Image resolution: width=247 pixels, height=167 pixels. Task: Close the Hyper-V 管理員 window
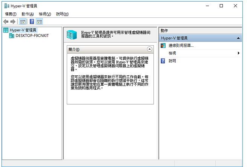235,6
